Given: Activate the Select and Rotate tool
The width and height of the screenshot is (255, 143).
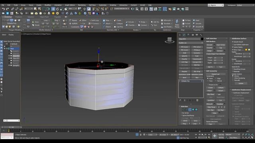Looking at the screenshot, I should 57,9.
